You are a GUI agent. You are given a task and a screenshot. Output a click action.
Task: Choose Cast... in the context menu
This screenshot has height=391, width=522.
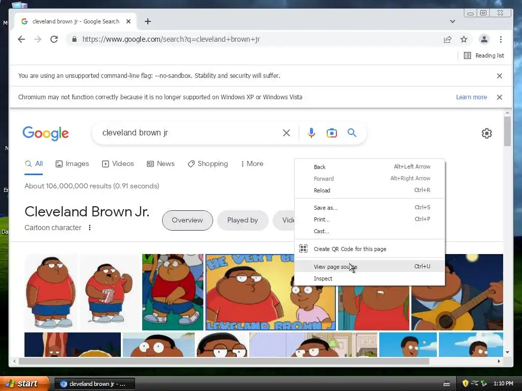point(370,231)
